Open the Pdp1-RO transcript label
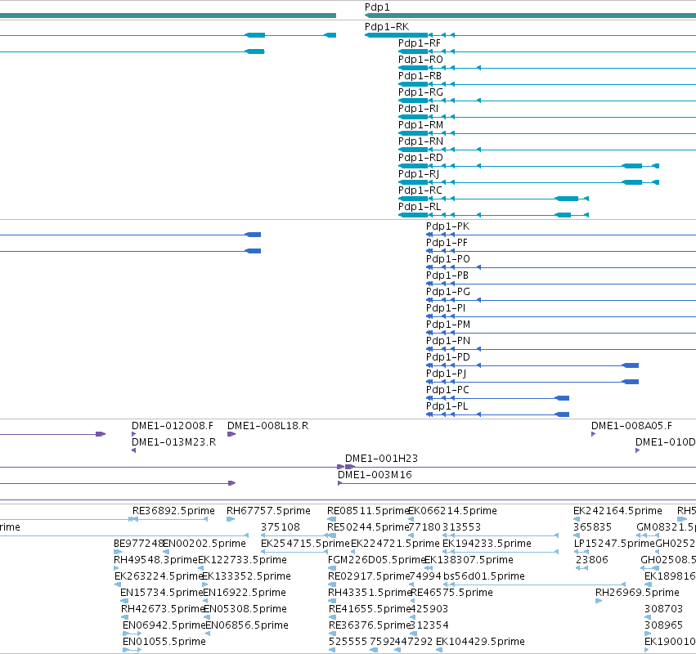Screen dimensions: 696x654 [420, 60]
